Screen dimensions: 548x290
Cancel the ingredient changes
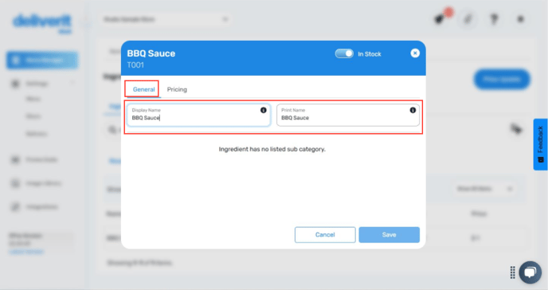pyautogui.click(x=325, y=235)
